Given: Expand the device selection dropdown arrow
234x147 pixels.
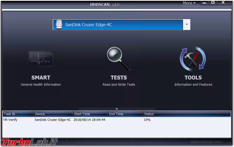Looking at the screenshot, I should pyautogui.click(x=186, y=24).
